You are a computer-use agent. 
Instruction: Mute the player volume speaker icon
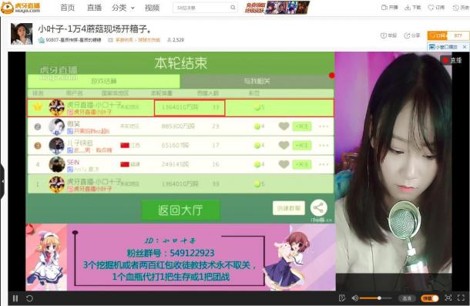[x=355, y=298]
